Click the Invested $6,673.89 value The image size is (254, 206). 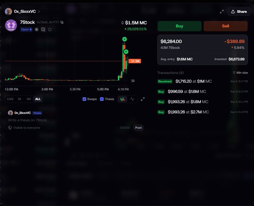tap(236, 59)
